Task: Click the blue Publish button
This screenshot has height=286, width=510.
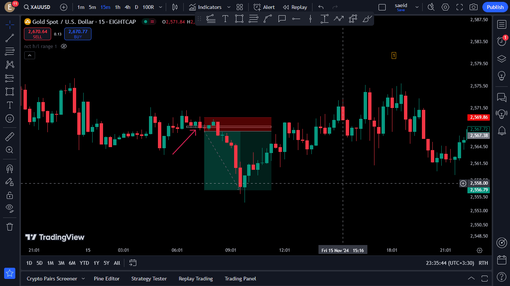Action: [495, 7]
